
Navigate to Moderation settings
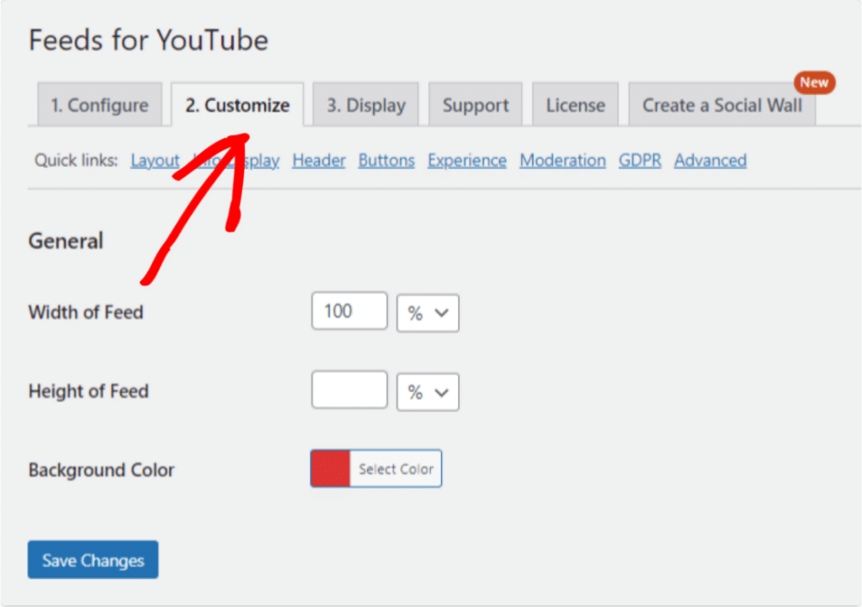coord(562,160)
